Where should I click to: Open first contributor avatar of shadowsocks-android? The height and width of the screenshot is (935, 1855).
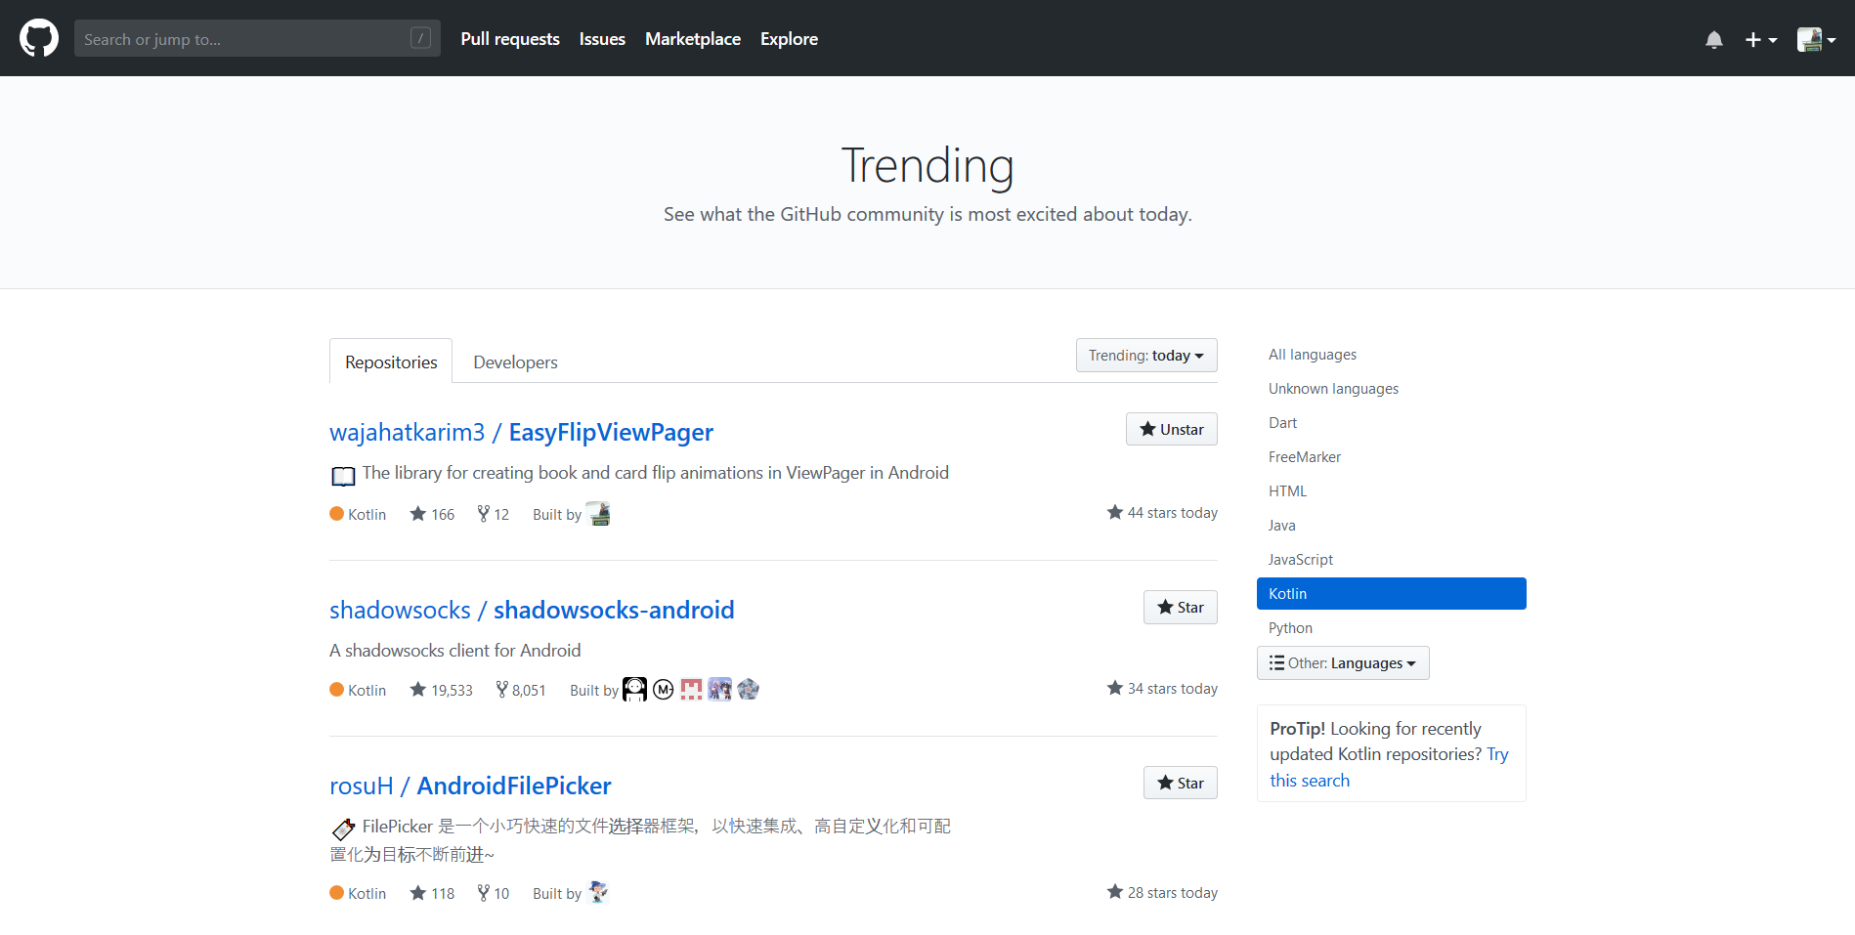point(635,689)
